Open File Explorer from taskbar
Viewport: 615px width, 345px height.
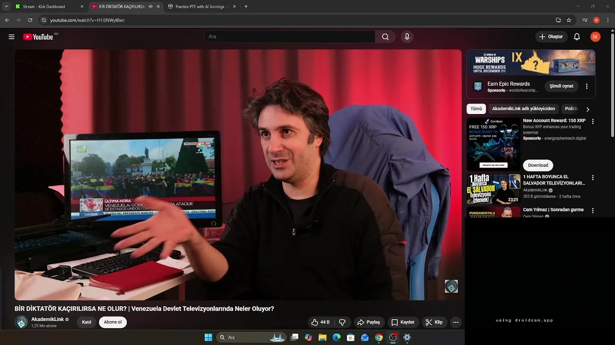coord(322,337)
